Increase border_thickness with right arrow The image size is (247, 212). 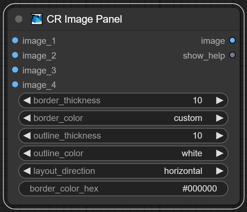click(220, 100)
